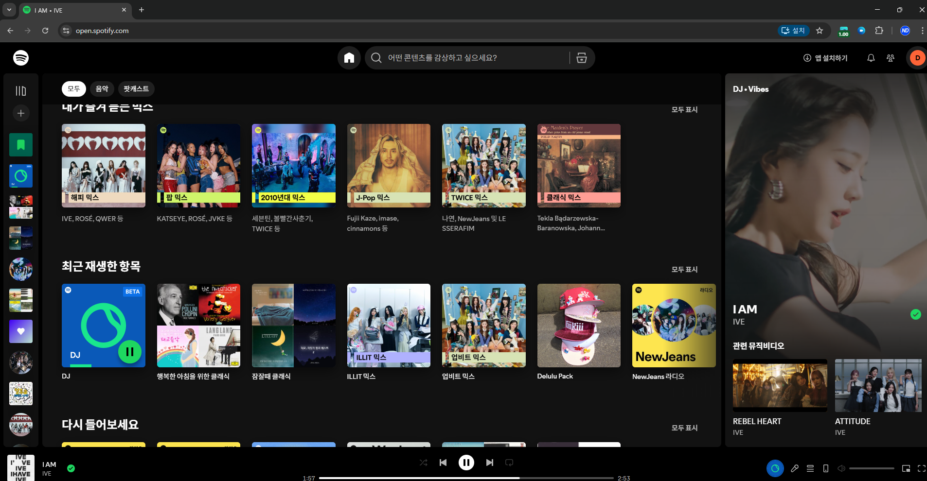Open the 2010년대 믹스 card
Image resolution: width=927 pixels, height=481 pixels.
click(294, 166)
